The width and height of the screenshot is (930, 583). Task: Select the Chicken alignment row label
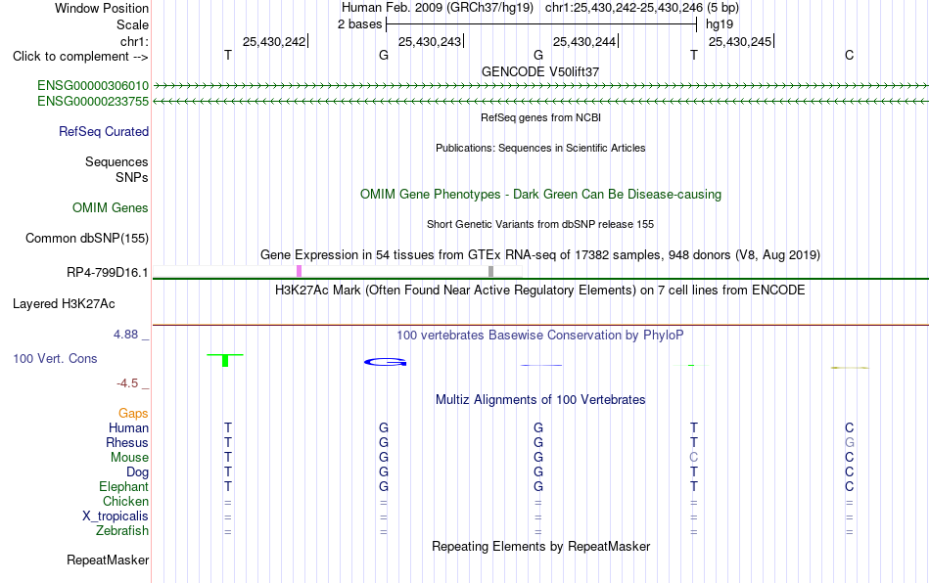[125, 501]
